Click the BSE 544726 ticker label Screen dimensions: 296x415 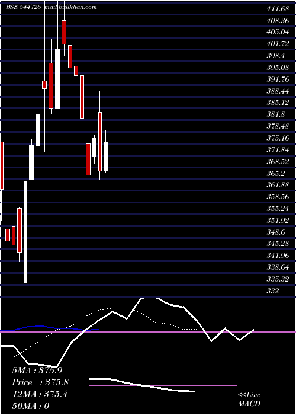[x=24, y=7]
